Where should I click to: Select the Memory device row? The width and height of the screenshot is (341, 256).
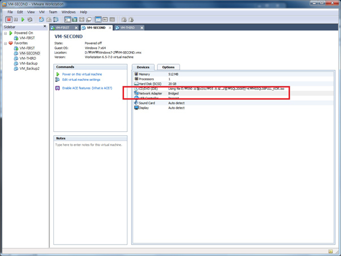click(234, 74)
